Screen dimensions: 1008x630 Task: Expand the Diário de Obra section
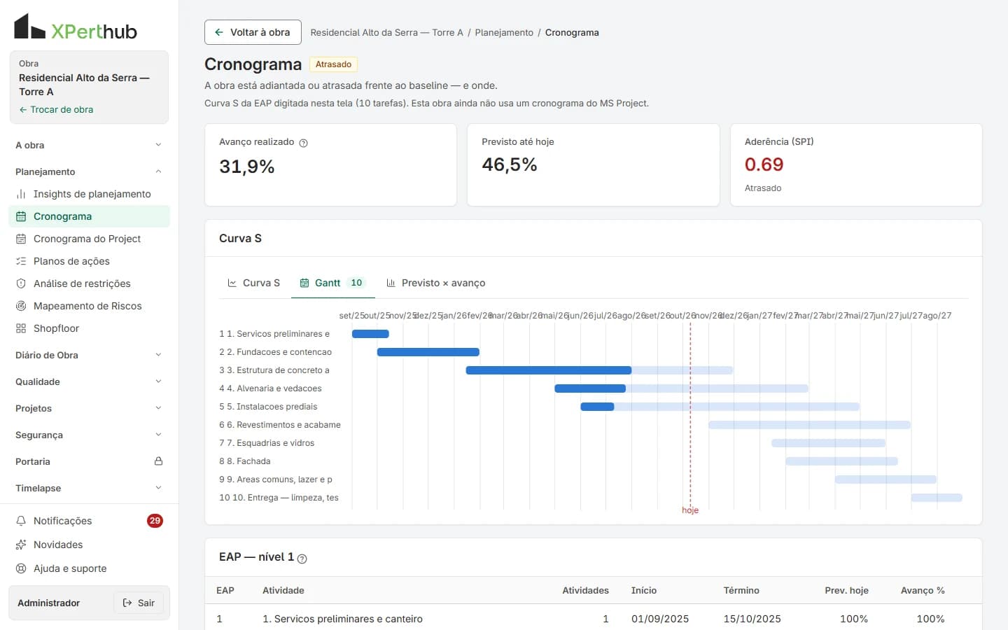[x=89, y=355]
